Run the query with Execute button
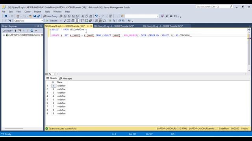The height and width of the screenshot is (141, 252). pyautogui.click(x=52, y=21)
